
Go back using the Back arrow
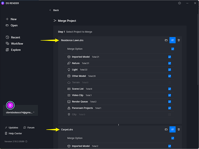point(50,10)
